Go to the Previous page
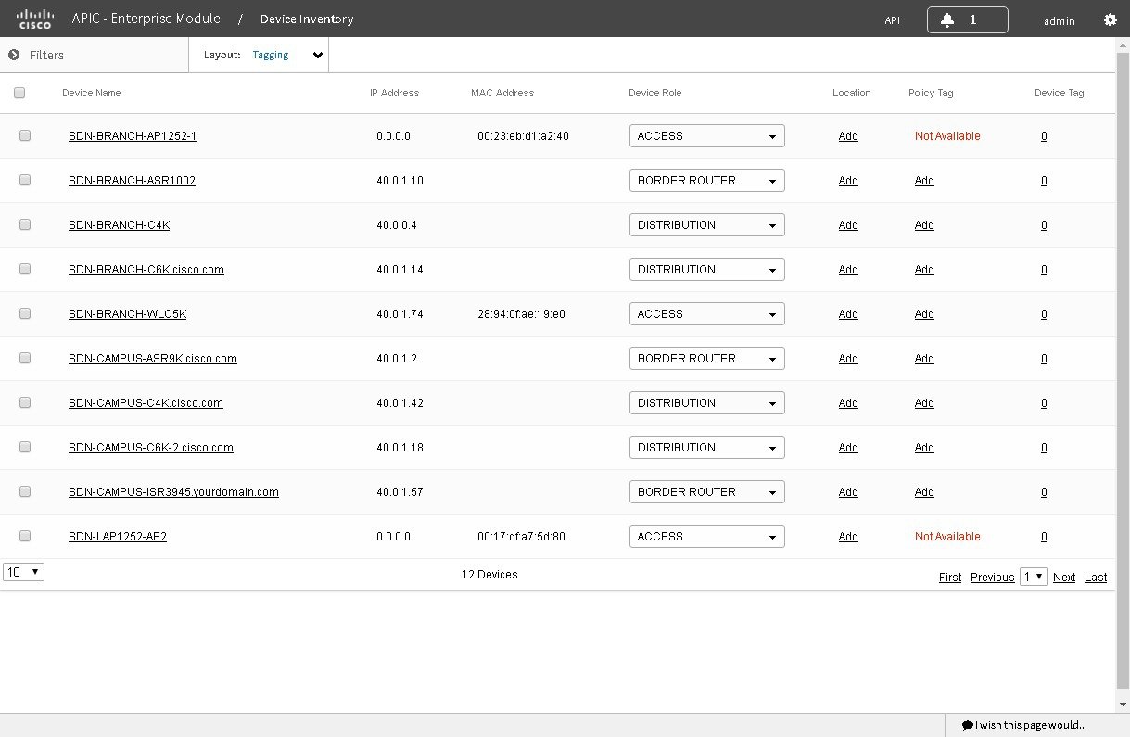Image resolution: width=1130 pixels, height=737 pixels. point(993,578)
